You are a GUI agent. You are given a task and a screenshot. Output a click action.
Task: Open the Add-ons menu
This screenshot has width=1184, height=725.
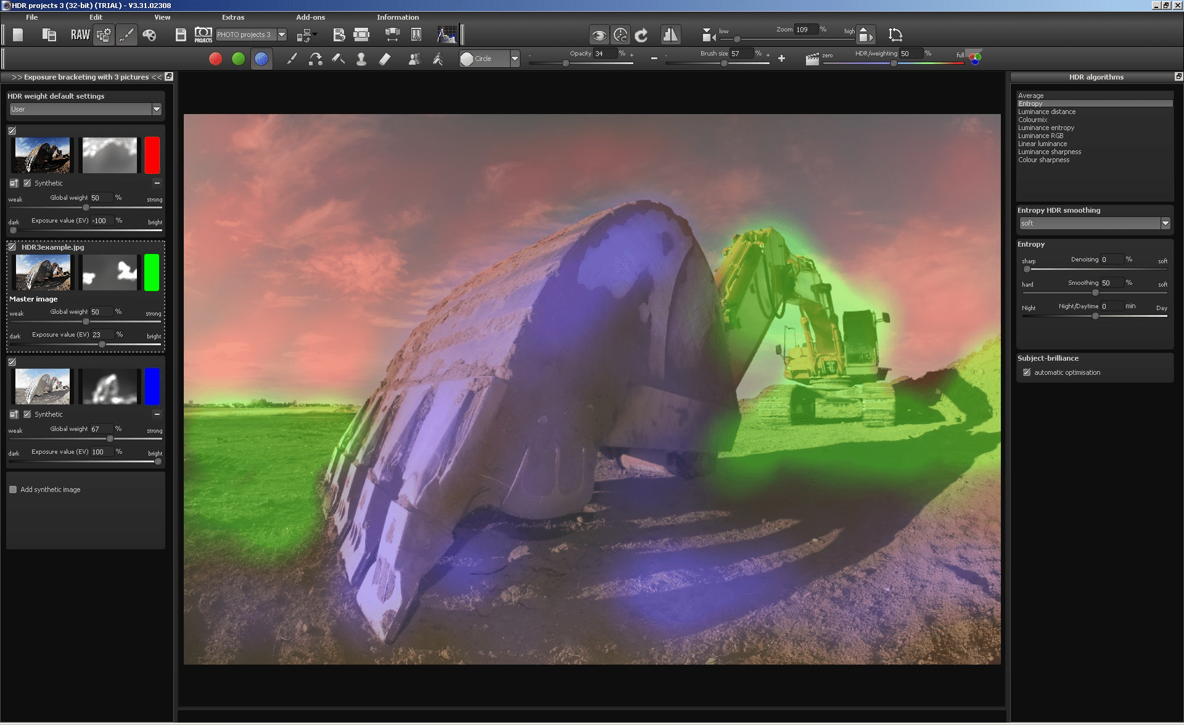(x=310, y=17)
